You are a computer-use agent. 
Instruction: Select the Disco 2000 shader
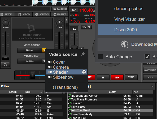[x=127, y=30]
